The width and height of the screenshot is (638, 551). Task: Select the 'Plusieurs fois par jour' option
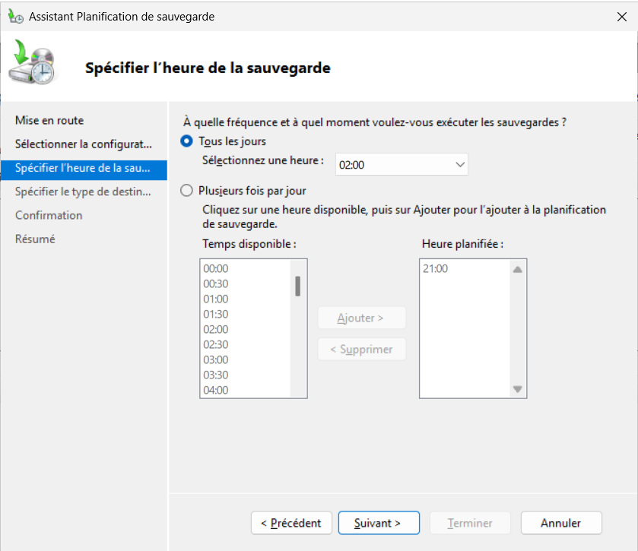(186, 191)
